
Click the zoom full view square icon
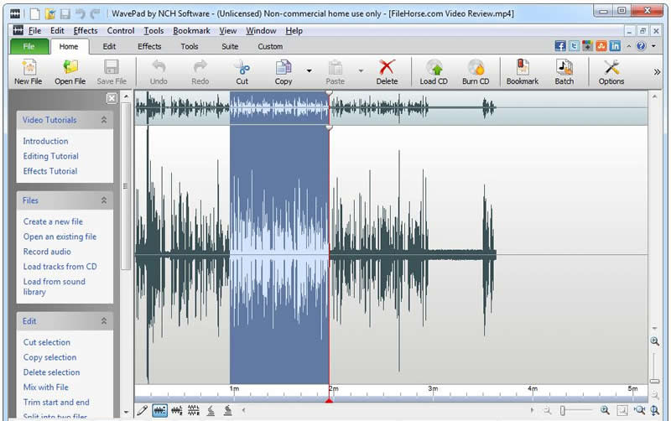tap(622, 411)
